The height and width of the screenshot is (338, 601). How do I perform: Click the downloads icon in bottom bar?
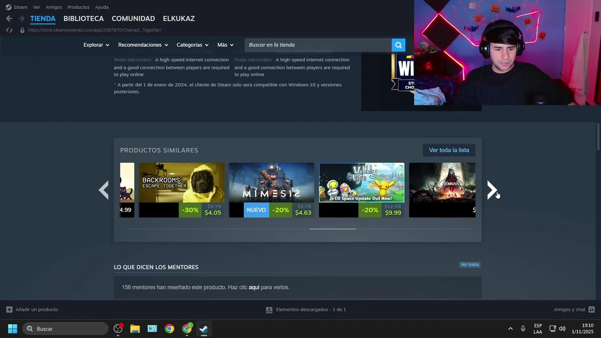(269, 310)
